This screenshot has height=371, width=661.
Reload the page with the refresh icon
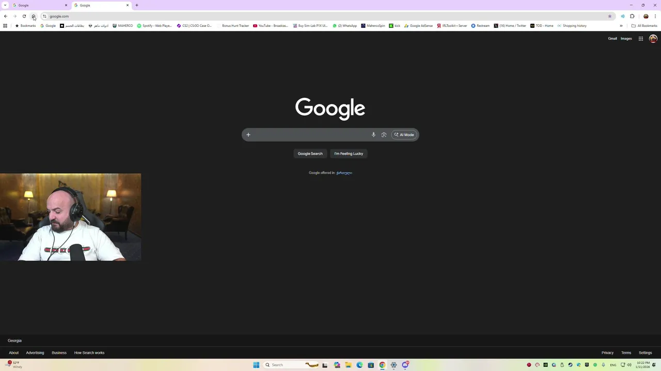(24, 16)
